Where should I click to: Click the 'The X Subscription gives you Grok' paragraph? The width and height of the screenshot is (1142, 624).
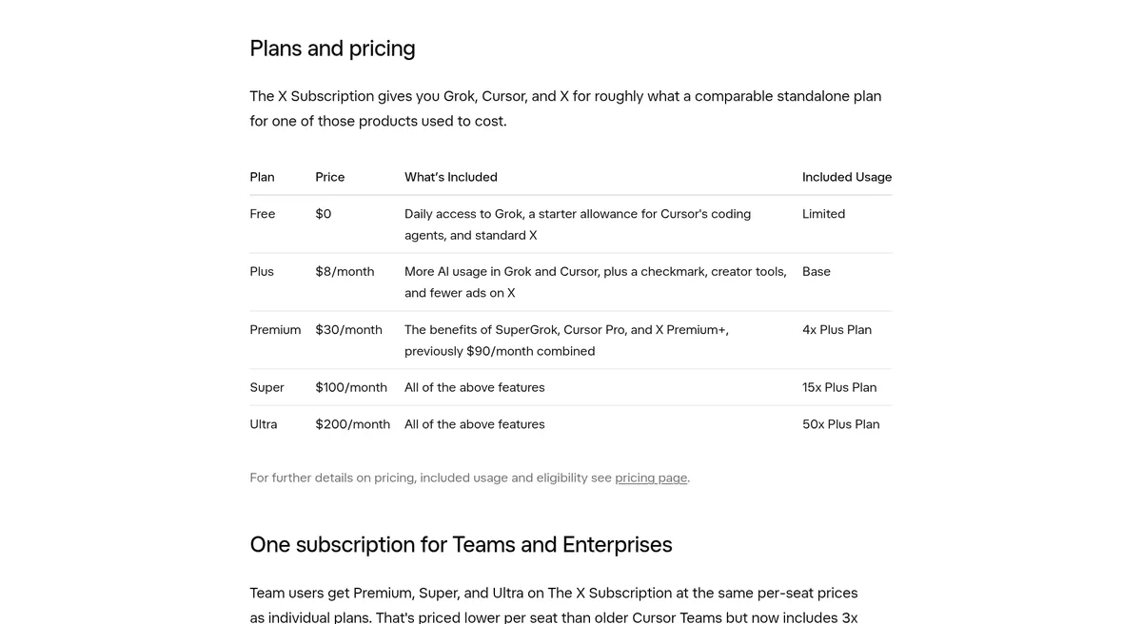point(565,108)
